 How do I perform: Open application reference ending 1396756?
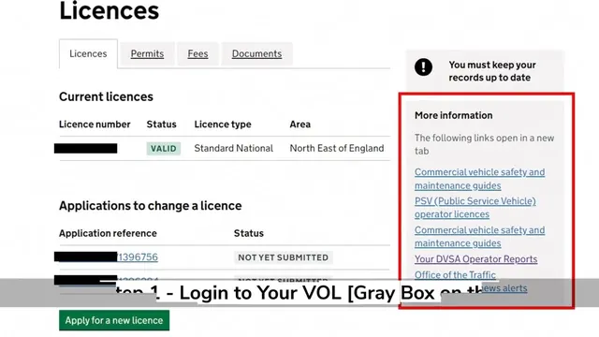tap(138, 257)
